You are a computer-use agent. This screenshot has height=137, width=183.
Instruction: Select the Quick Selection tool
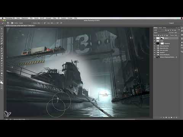coord(2,36)
